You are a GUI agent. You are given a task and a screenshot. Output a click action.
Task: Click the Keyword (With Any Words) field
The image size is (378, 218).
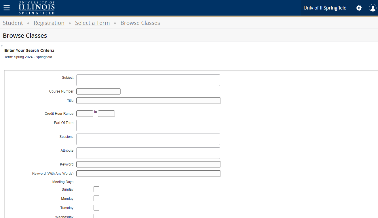[149, 173]
